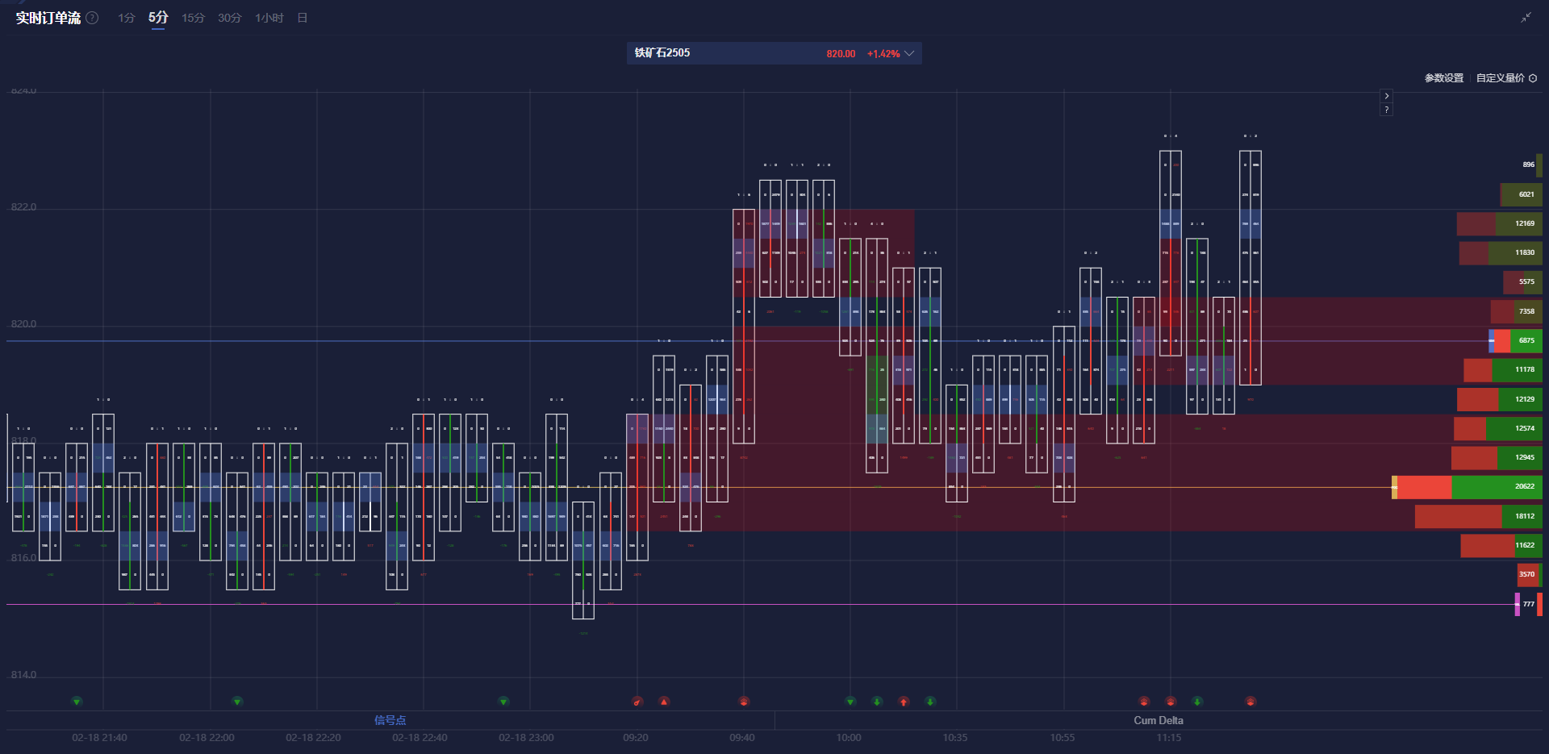Click the first green down-triangle signal marker
This screenshot has width=1549, height=754.
[x=77, y=702]
